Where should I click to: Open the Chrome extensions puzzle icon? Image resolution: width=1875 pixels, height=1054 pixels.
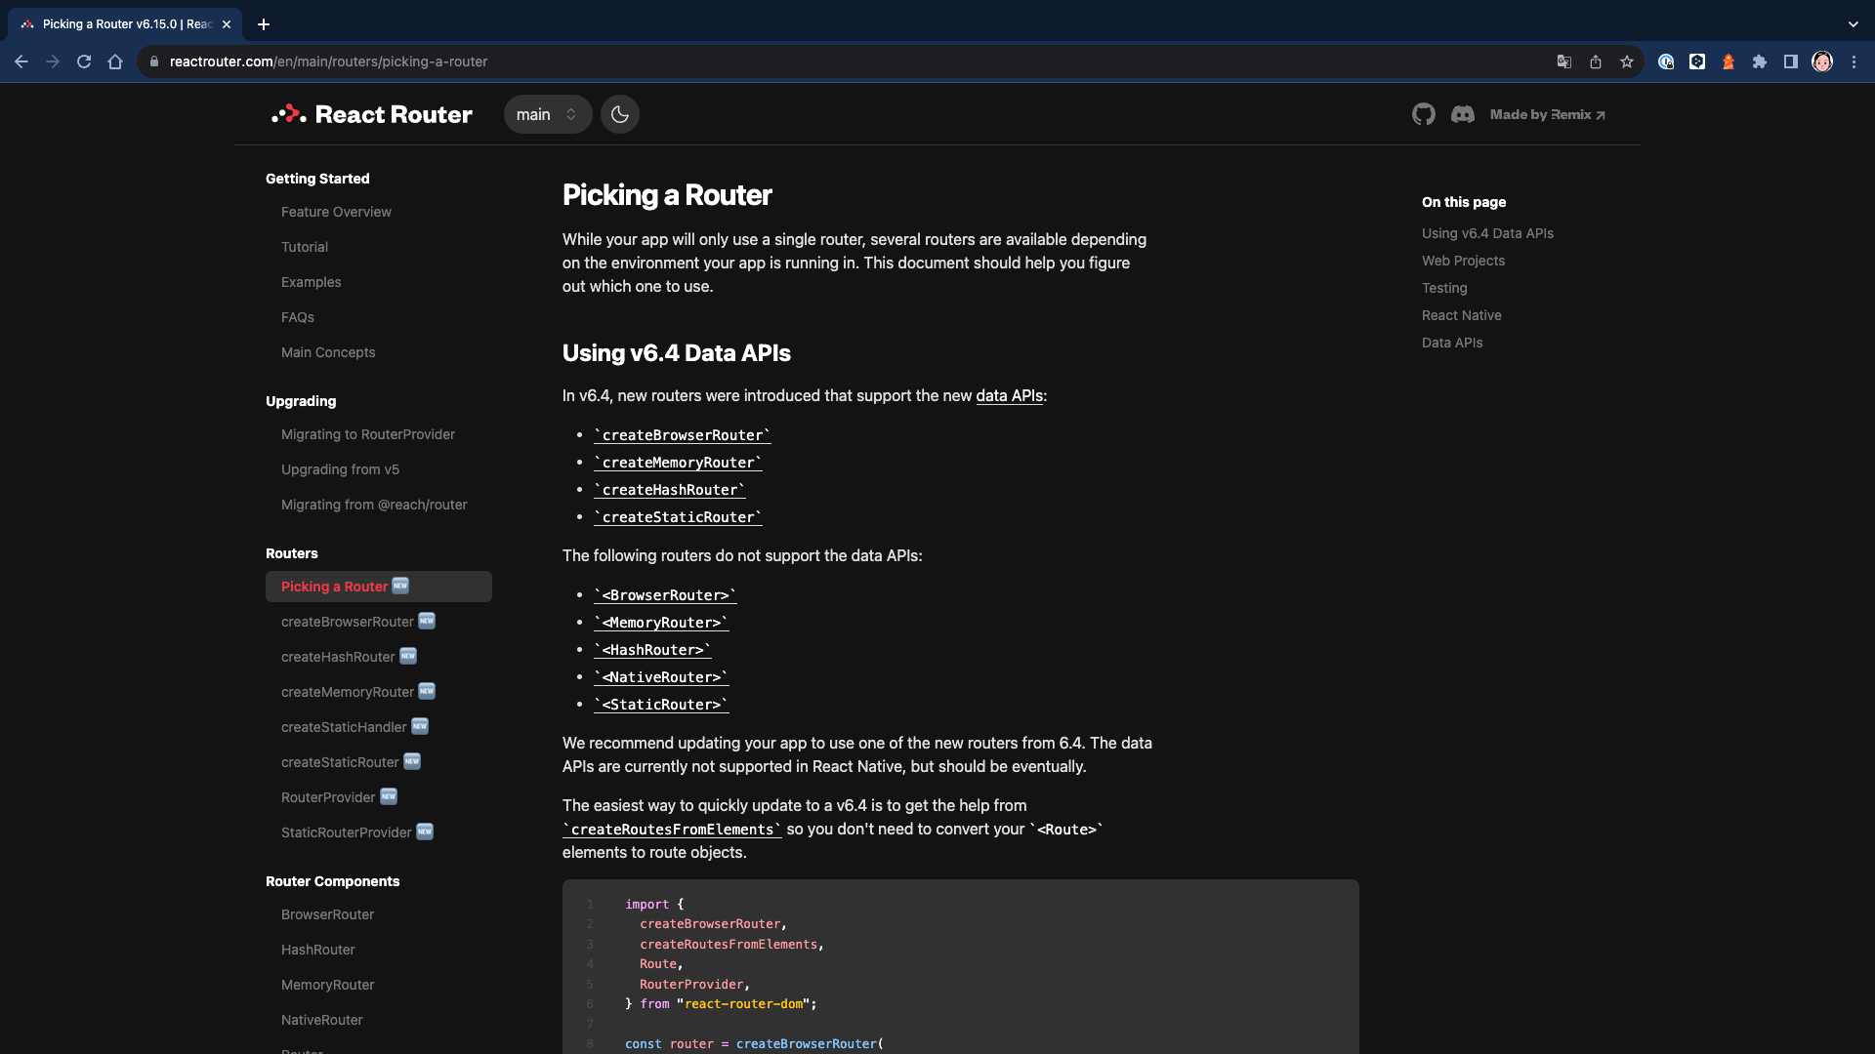tap(1759, 61)
